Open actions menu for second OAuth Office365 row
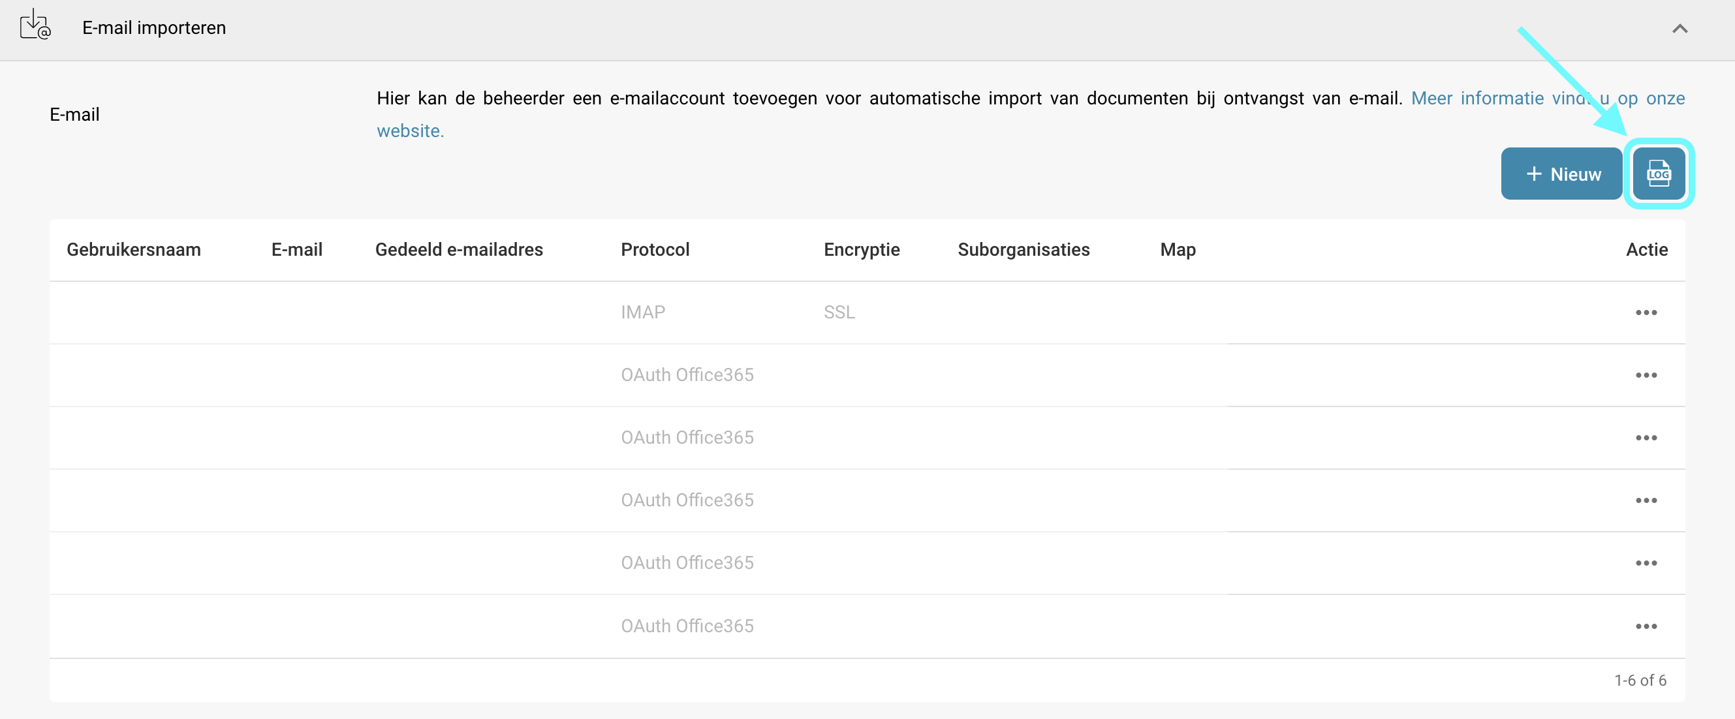The height and width of the screenshot is (719, 1735). (x=1646, y=438)
